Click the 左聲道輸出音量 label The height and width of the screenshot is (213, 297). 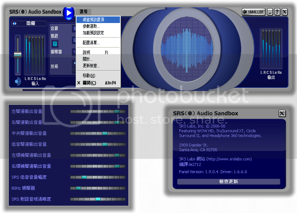click(x=27, y=111)
